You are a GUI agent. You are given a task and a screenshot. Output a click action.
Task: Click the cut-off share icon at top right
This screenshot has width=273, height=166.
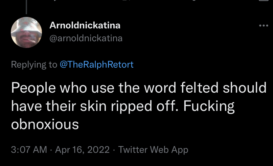pyautogui.click(x=264, y=1)
